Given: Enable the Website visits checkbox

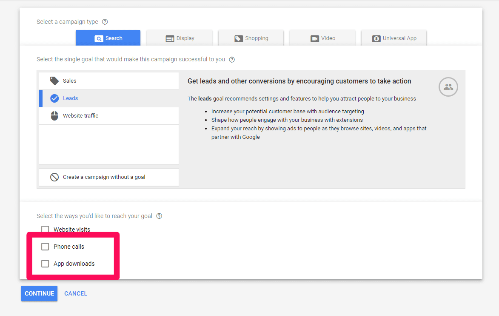Looking at the screenshot, I should click(x=45, y=230).
